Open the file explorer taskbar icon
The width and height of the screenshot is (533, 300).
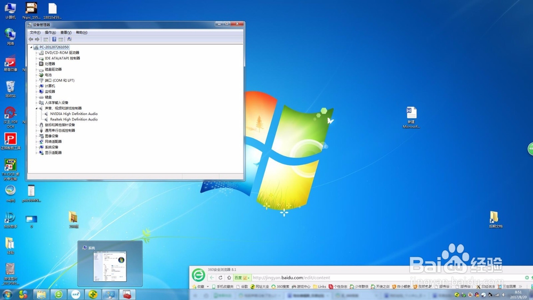point(42,295)
